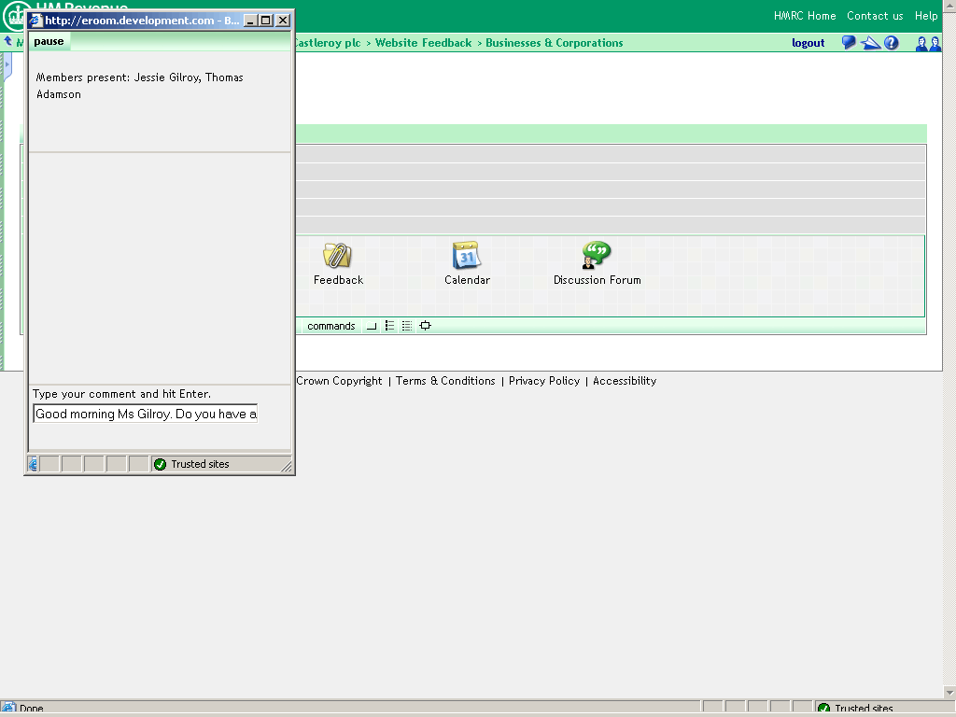Open the commands menu
The height and width of the screenshot is (717, 956).
(330, 325)
